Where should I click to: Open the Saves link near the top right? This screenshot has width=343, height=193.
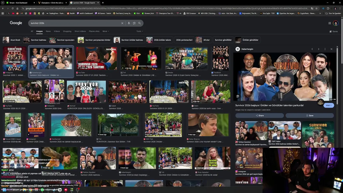click(x=334, y=31)
